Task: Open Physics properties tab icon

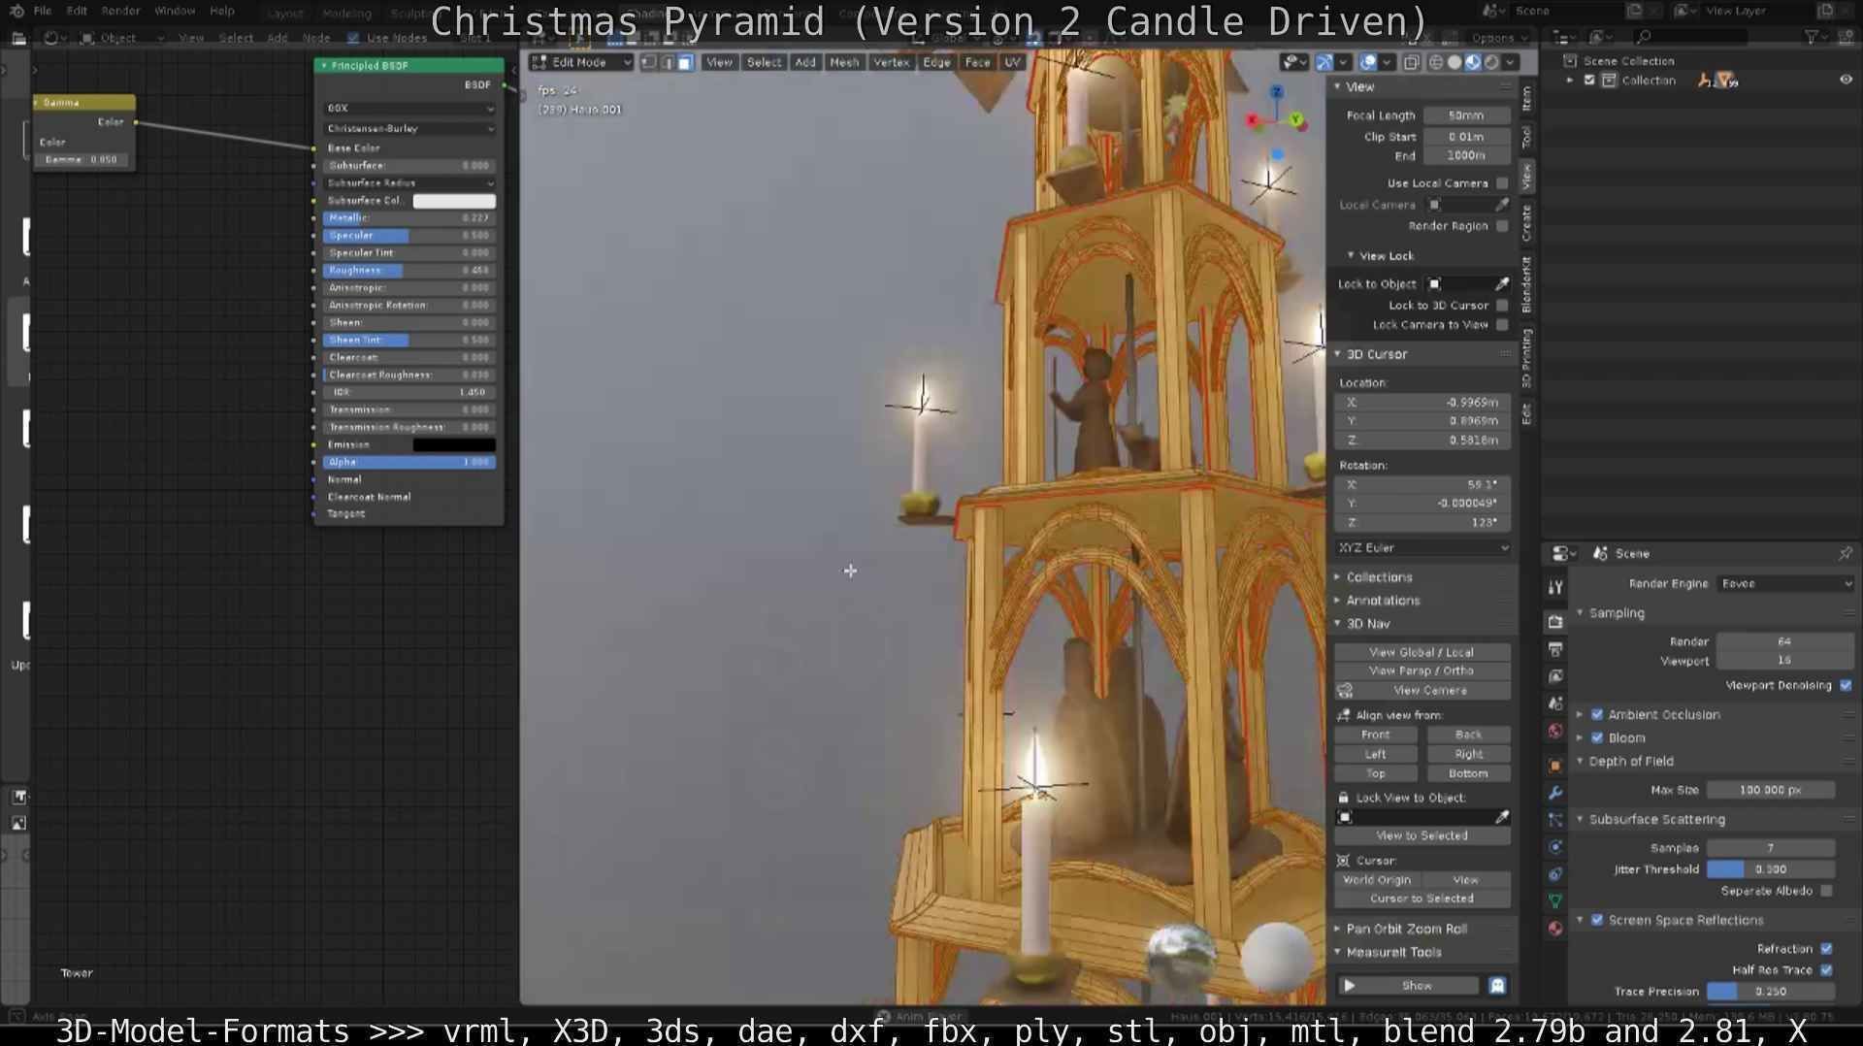Action: (x=1555, y=847)
